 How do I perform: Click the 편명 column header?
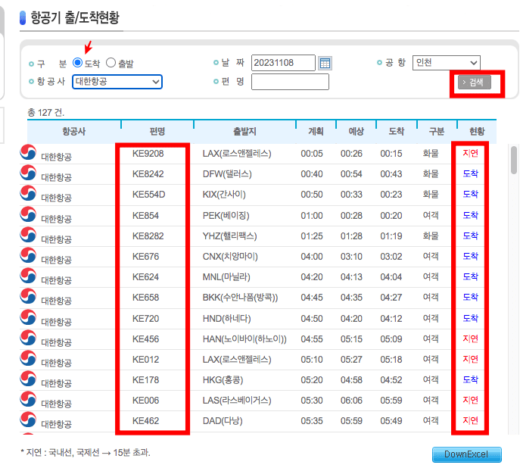tap(157, 131)
